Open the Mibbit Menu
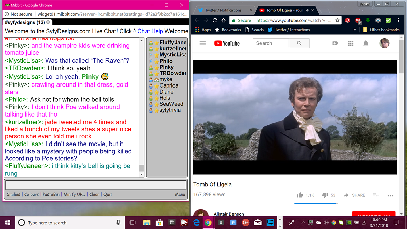 coord(180,194)
